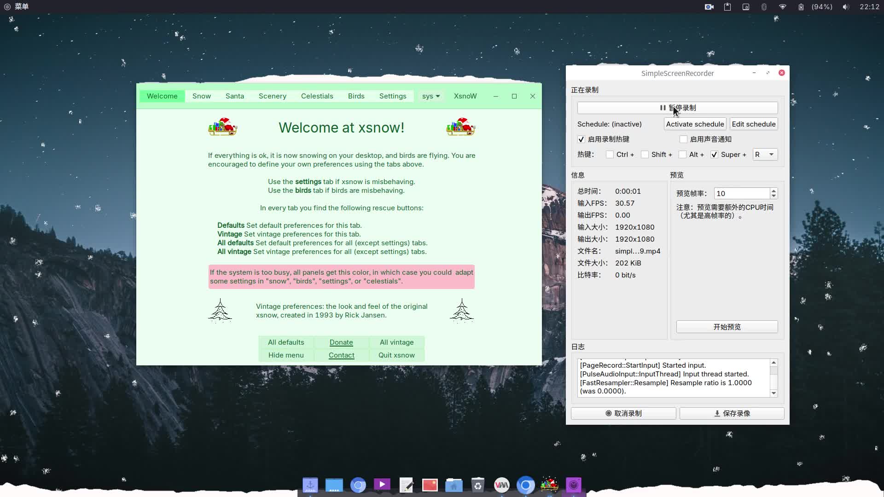The width and height of the screenshot is (884, 497).
Task: Click the VirtualBox icon in taskbar
Action: [x=502, y=485]
